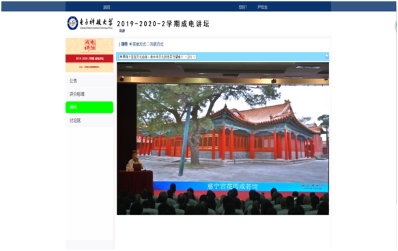Click the 课件 section heading label
Viewport: 398px width, 251px height.
click(x=124, y=44)
